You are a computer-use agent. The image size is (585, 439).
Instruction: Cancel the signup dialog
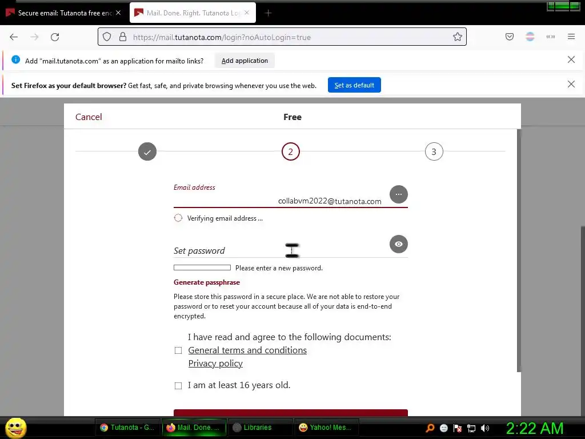pyautogui.click(x=89, y=117)
